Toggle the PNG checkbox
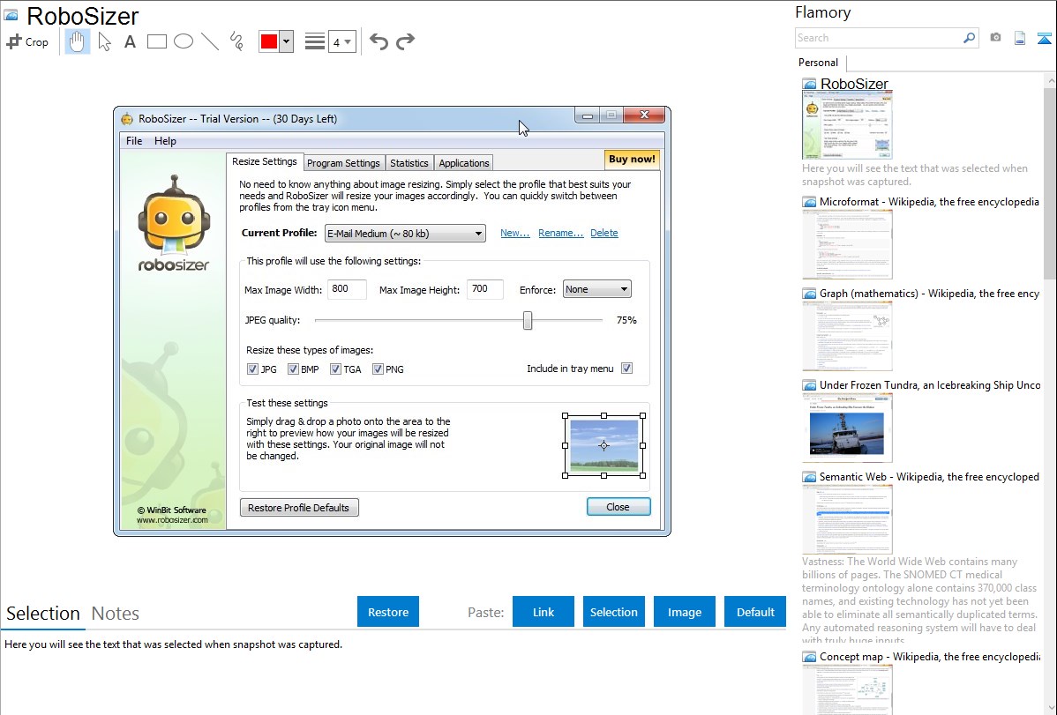 tap(379, 369)
